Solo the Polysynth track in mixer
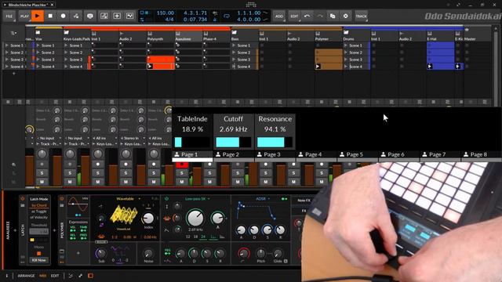This screenshot has height=282, width=502. coord(154,173)
